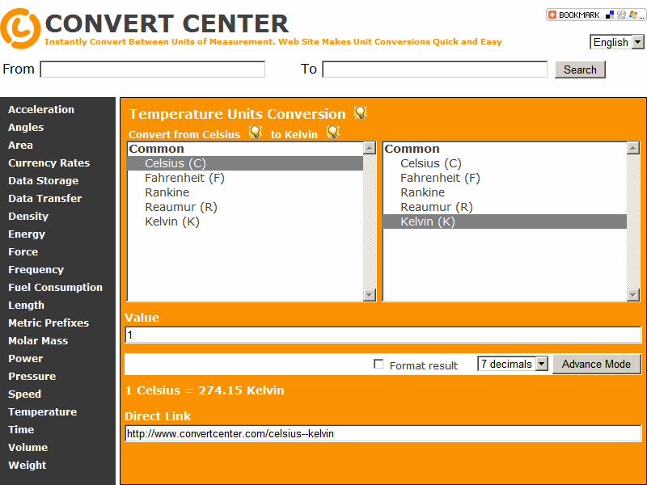Open the Force category
Image resolution: width=647 pixels, height=485 pixels.
23,251
